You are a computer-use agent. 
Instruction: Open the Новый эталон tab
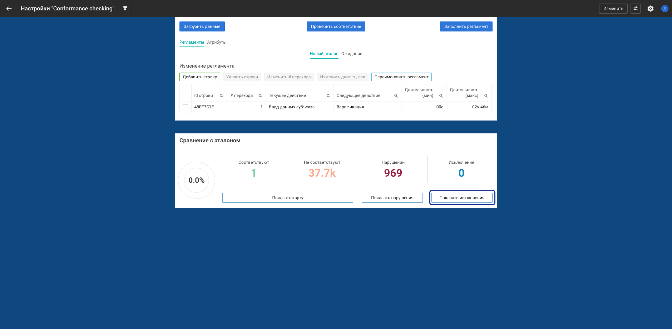tap(324, 54)
